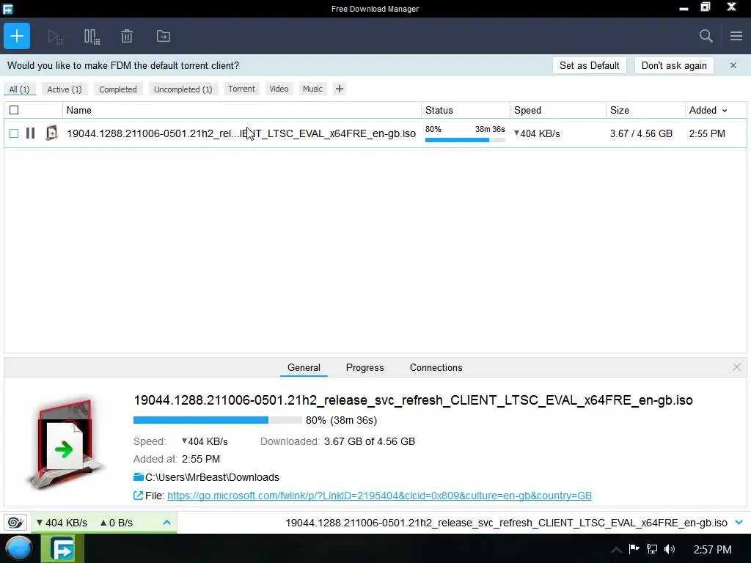
Task: Open the go.microsoft.com file link
Action: pyautogui.click(x=379, y=496)
